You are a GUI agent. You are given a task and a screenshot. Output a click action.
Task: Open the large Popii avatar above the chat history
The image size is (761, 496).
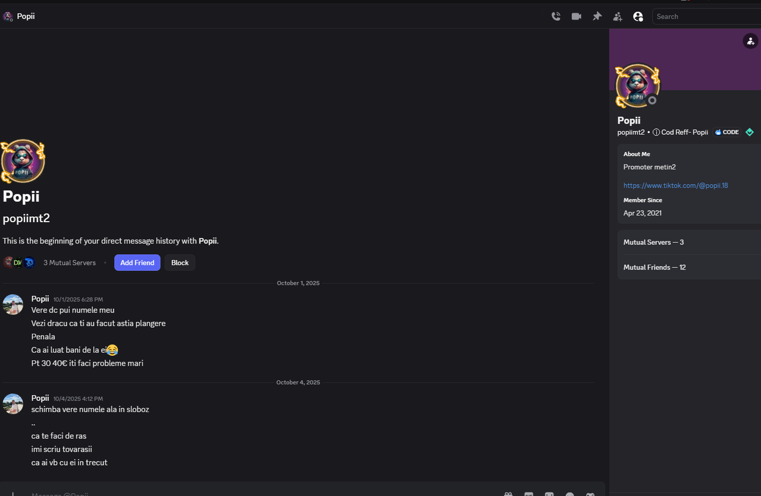[x=23, y=161]
